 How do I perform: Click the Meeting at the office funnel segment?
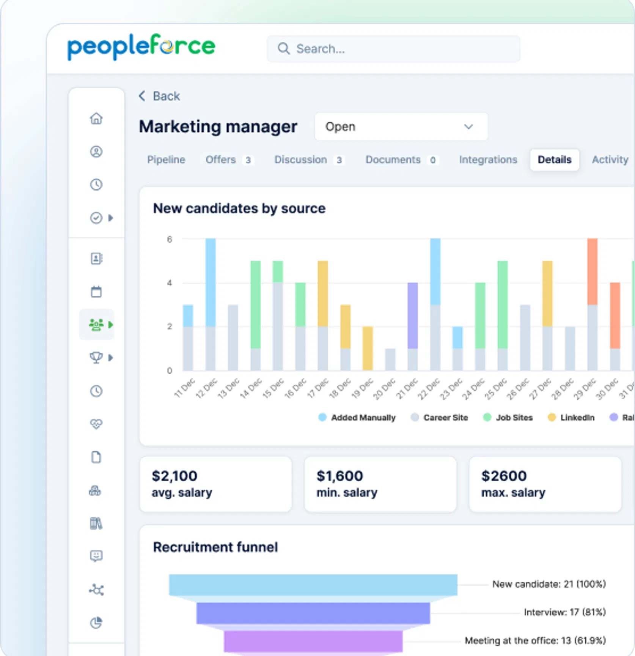point(313,641)
